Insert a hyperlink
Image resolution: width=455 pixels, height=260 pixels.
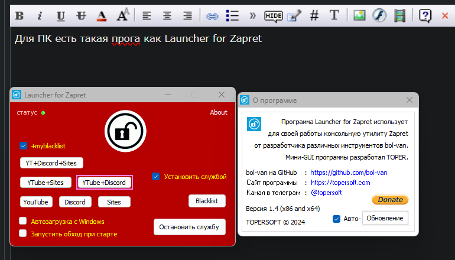coord(212,17)
